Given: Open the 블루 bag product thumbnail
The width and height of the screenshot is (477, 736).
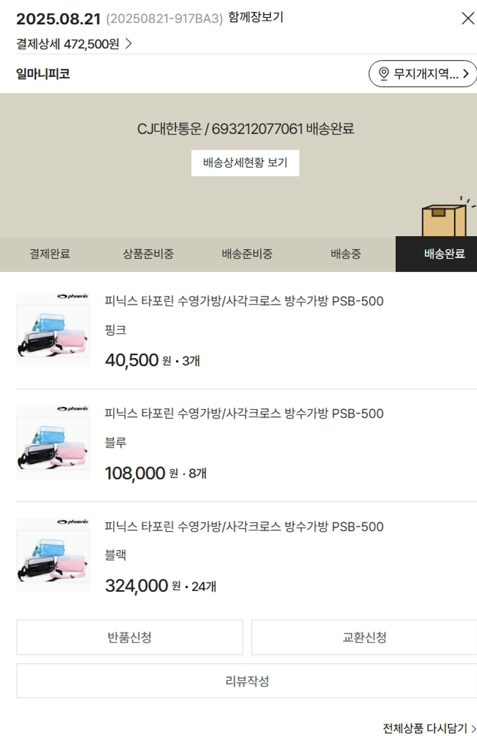Looking at the screenshot, I should click(x=53, y=442).
